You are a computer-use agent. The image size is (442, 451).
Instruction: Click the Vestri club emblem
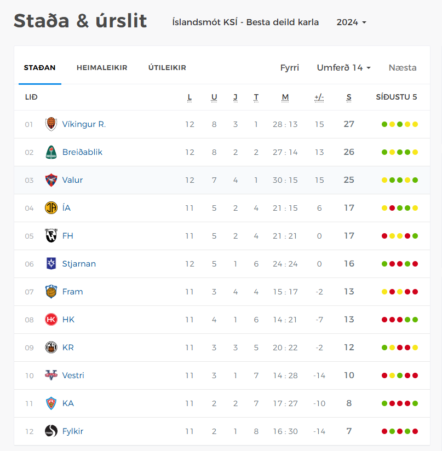(x=51, y=375)
